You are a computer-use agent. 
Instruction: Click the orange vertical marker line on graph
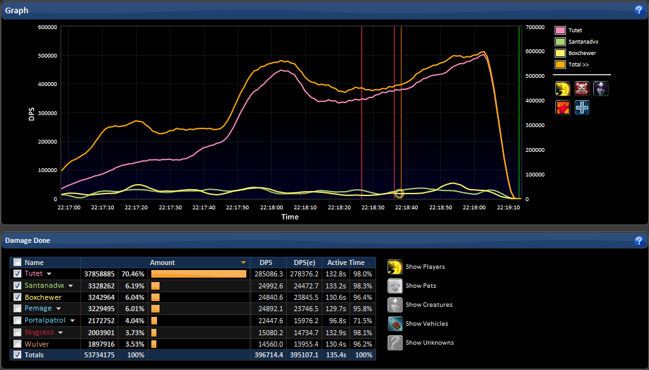point(401,113)
